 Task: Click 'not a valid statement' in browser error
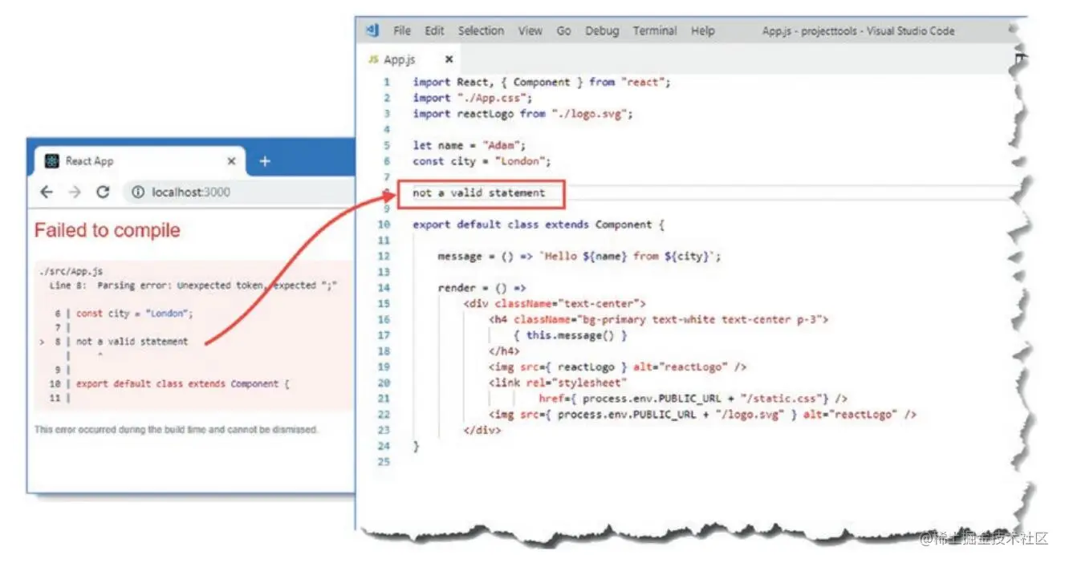tap(132, 342)
